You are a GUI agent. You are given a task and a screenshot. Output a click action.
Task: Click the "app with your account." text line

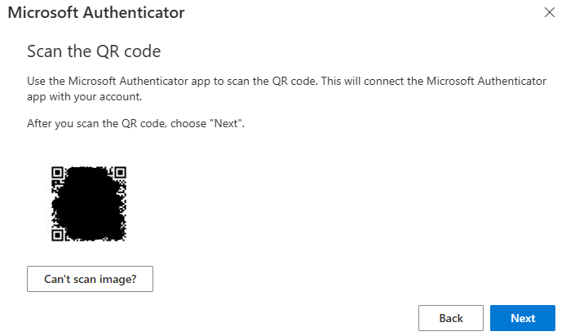85,97
